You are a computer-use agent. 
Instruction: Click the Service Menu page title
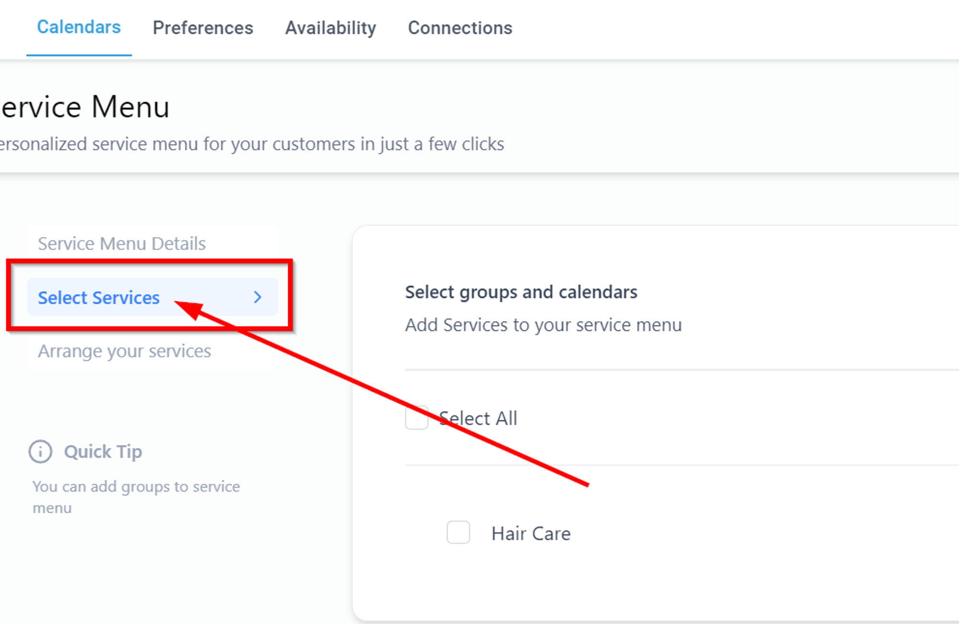point(84,106)
